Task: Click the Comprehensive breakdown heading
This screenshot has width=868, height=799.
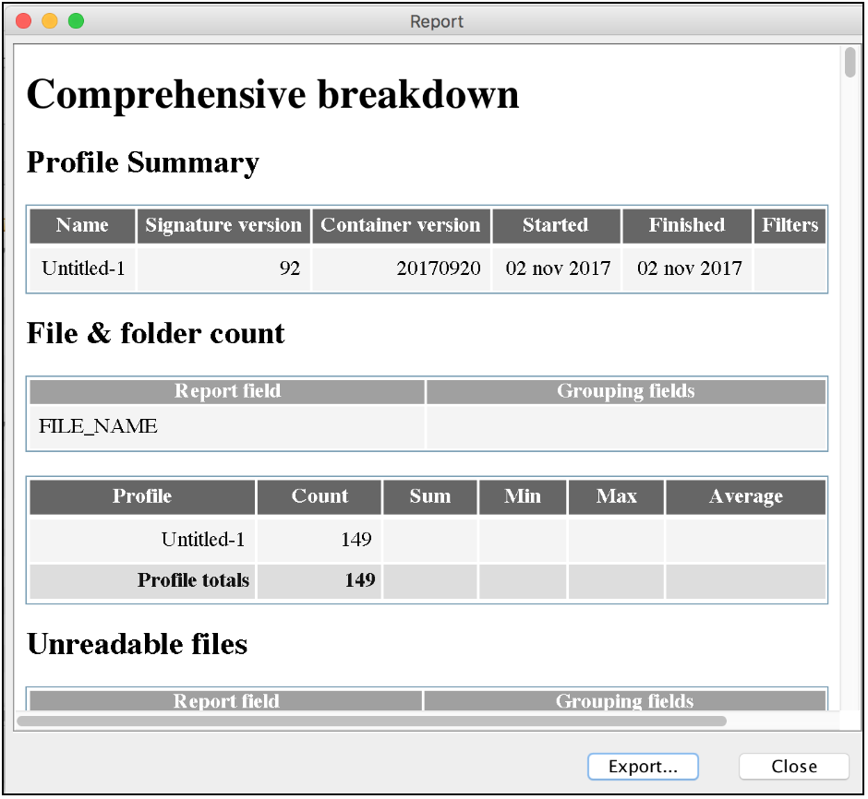Action: tap(273, 94)
